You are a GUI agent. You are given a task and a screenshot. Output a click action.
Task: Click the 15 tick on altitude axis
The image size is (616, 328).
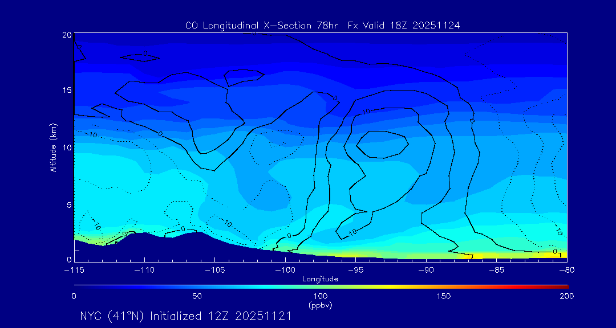66,90
